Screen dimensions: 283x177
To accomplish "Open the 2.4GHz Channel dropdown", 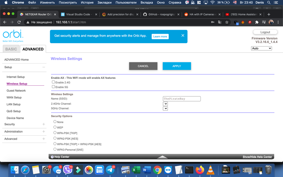I will coord(165,104).
